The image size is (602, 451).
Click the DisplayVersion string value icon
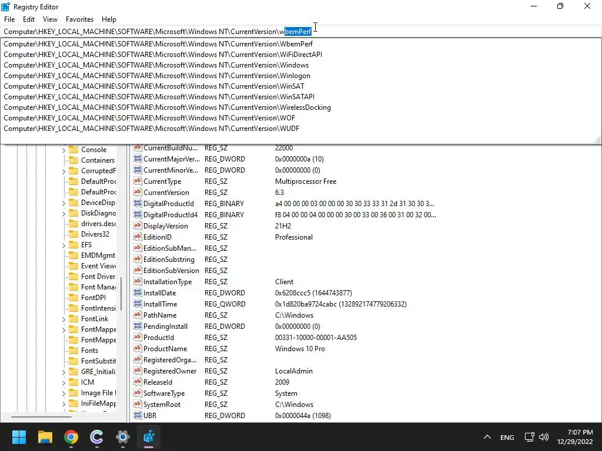pyautogui.click(x=137, y=226)
